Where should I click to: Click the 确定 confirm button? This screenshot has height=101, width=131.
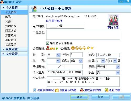click(x=79, y=97)
